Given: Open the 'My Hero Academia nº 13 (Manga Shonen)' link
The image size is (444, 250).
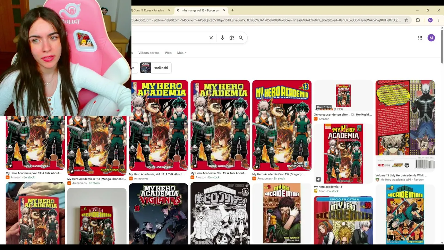Looking at the screenshot, I should tap(97, 179).
